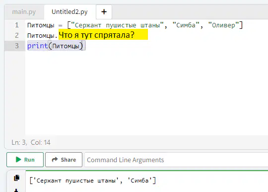Click the "Симба" string on line 1
Image resolution: width=268 pixels, height=192 pixels.
[x=186, y=25]
